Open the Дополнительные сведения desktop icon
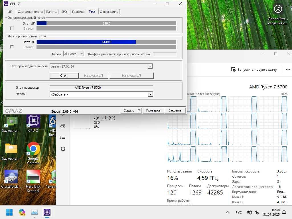The height and width of the screenshot is (219, 292). click(x=278, y=15)
